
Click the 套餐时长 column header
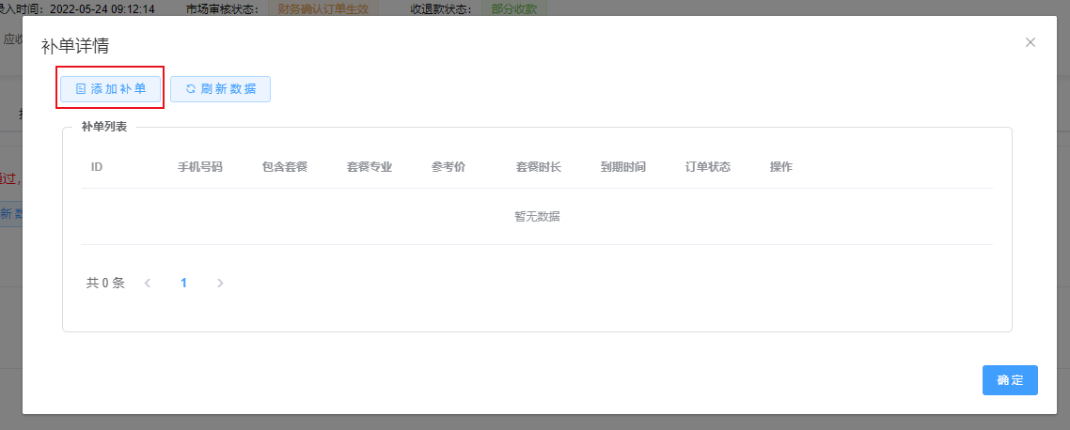coord(539,167)
